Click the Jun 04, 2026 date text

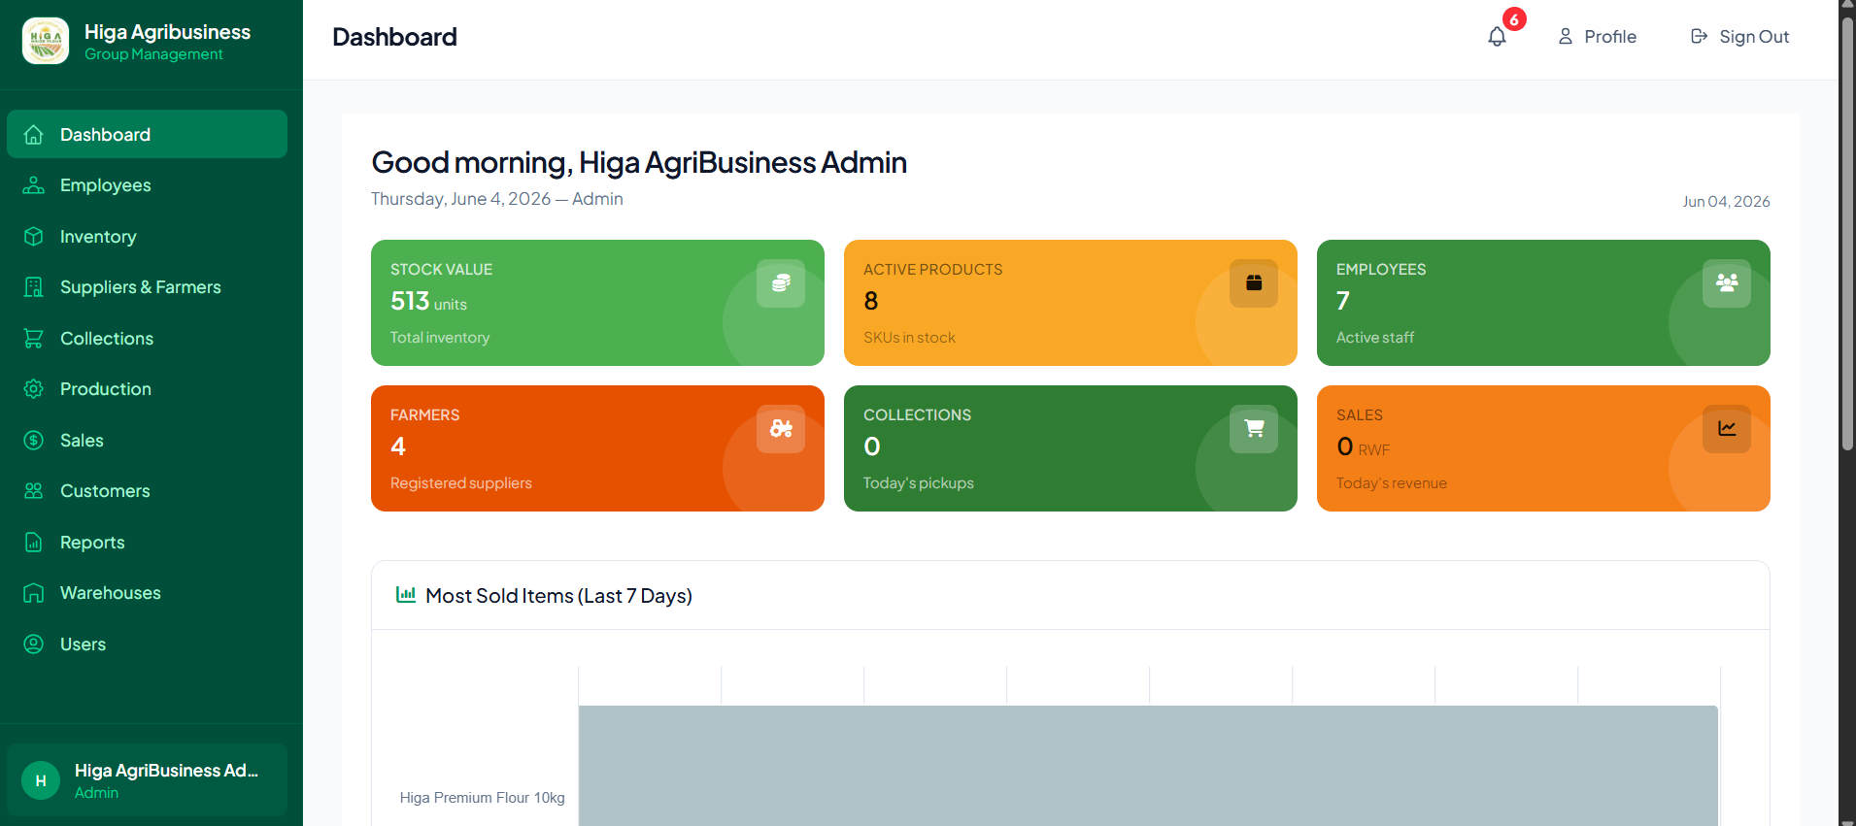pyautogui.click(x=1726, y=202)
